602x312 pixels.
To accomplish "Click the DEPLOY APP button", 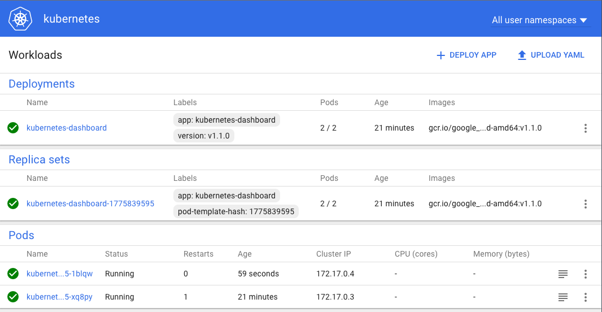I will pos(466,55).
